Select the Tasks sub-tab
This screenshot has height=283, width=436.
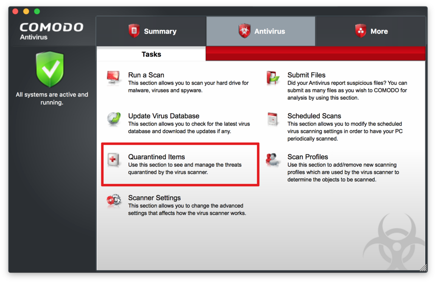[x=151, y=54]
